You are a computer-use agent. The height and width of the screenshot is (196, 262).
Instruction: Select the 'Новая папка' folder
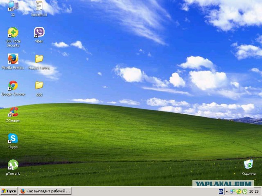point(39,59)
